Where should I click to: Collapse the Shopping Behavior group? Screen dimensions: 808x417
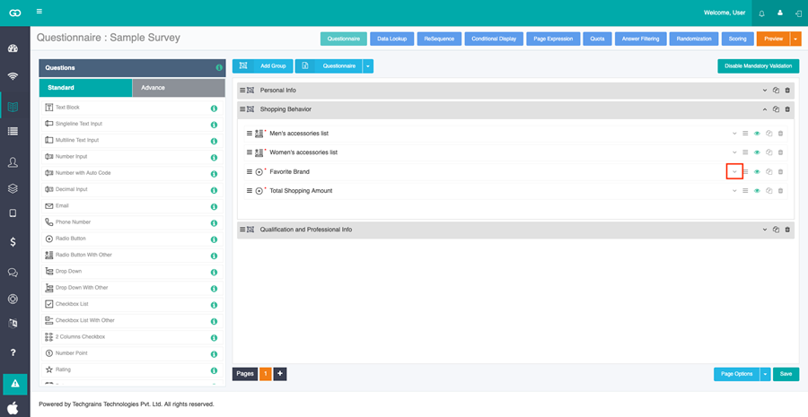click(765, 109)
